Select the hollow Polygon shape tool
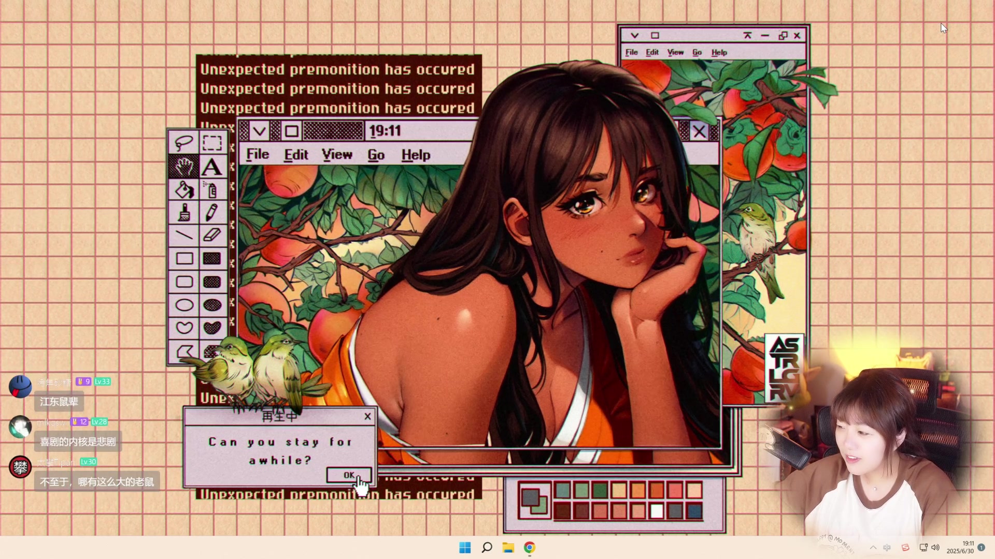Viewport: 995px width, 559px height. click(x=183, y=351)
